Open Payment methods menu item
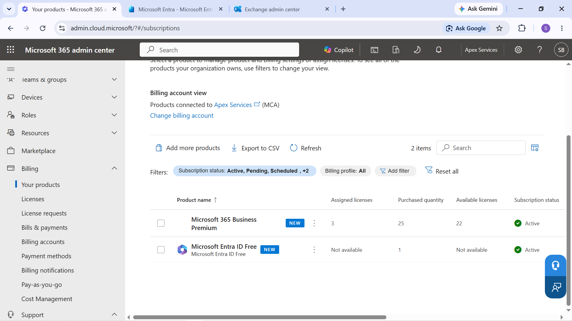Viewport: 572px width, 321px height. (46, 256)
